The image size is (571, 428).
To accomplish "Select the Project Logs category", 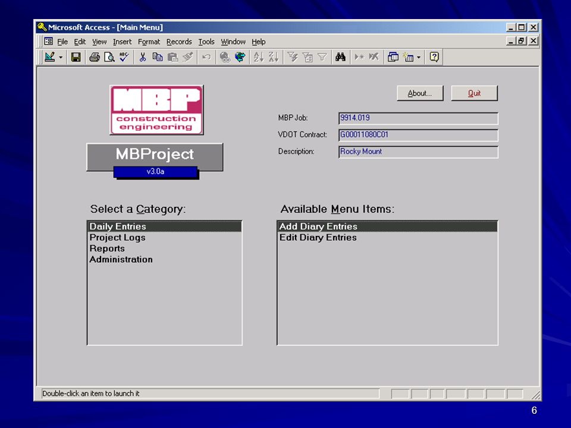I will point(165,237).
